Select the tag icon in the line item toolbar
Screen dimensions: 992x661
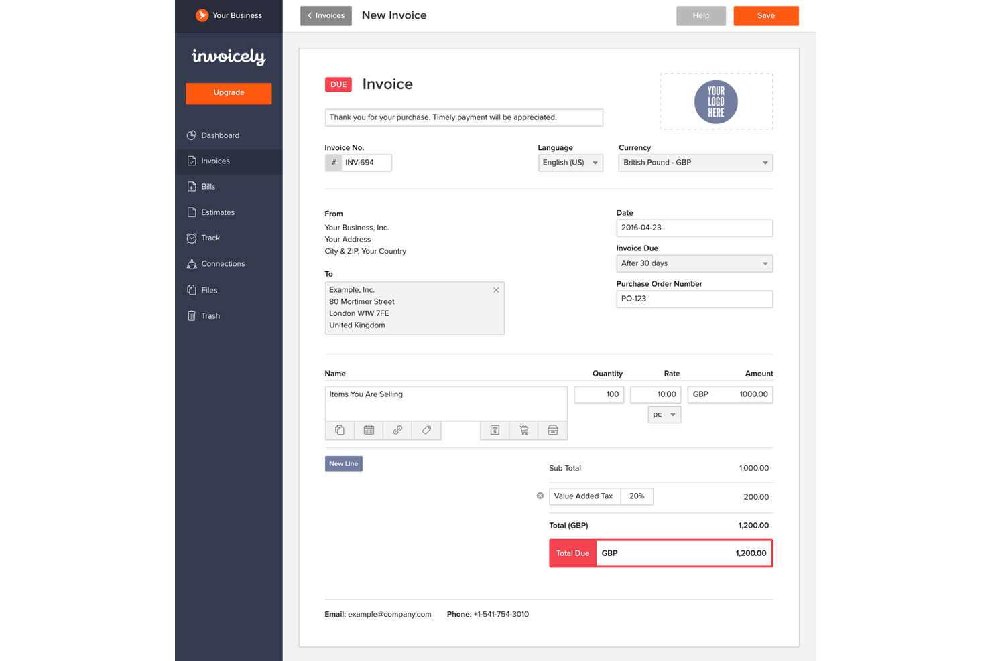click(x=426, y=430)
